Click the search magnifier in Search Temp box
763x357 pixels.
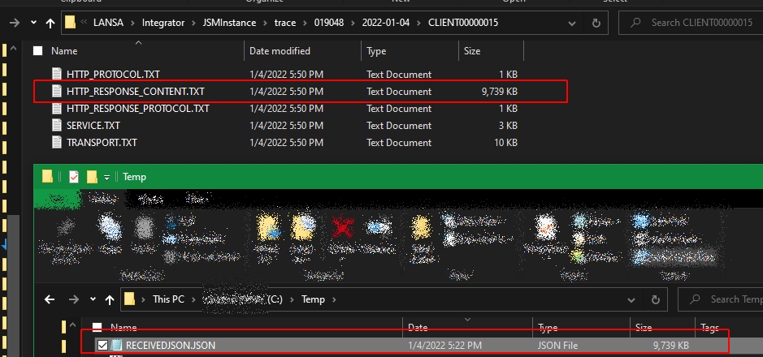coord(695,299)
